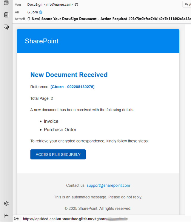The image size is (191, 222).
Task: Click the reference link Gborn - 002208130279
Action: [73, 87]
